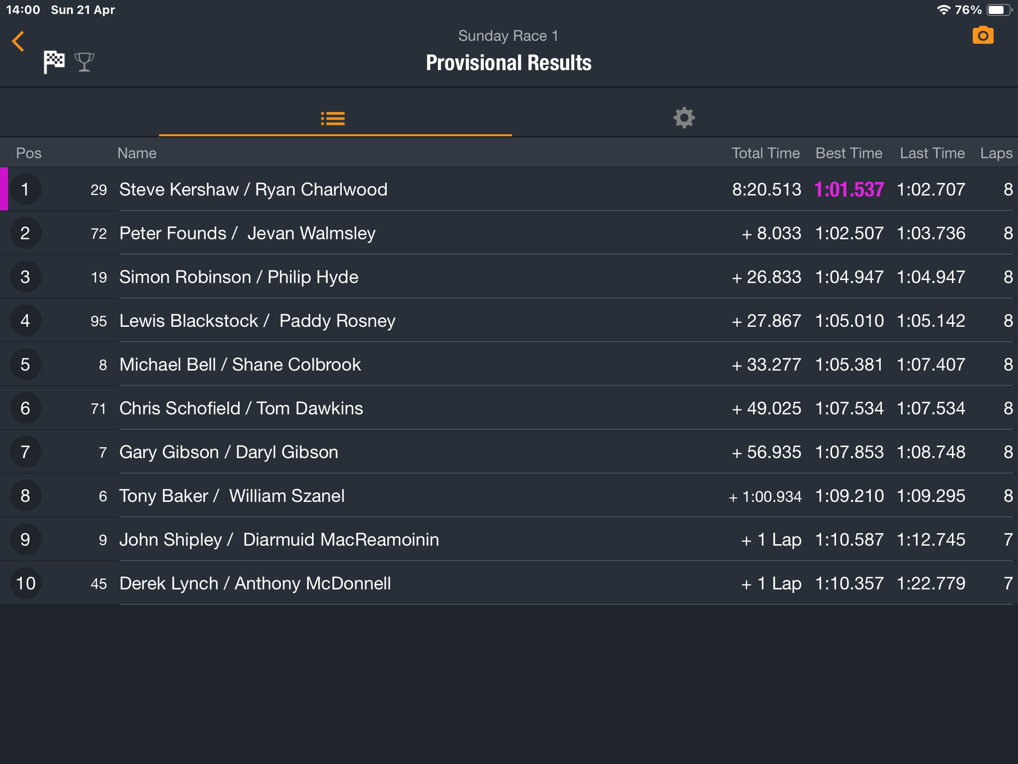Screen dimensions: 1018x764
Task: Take a screenshot with the camera icon
Action: [x=983, y=36]
